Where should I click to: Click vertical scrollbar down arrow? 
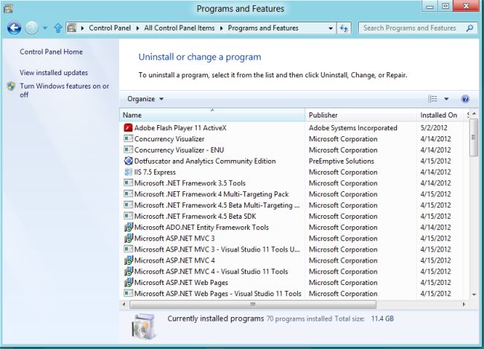pos(474,295)
